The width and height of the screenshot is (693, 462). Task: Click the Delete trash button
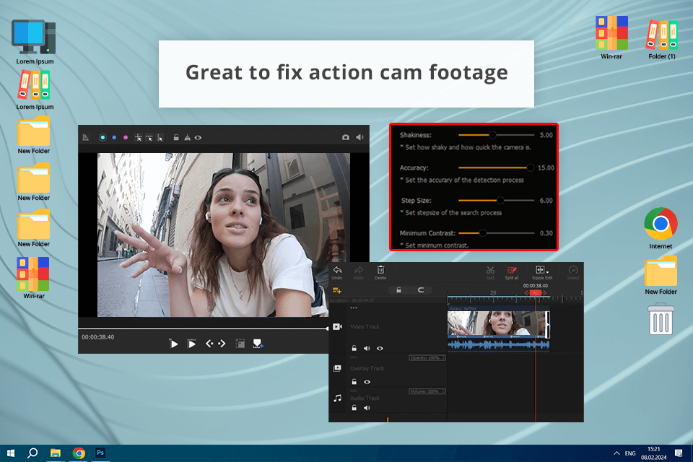click(380, 272)
